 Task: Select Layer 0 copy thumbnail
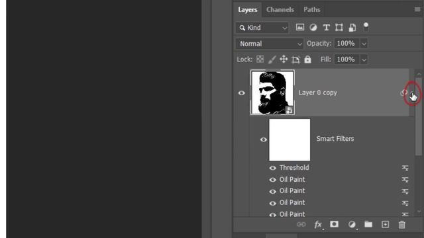(x=272, y=93)
